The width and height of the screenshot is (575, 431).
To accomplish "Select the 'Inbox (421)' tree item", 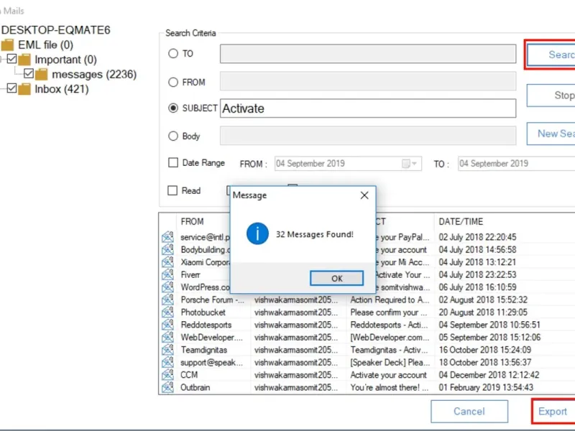I will pos(62,89).
